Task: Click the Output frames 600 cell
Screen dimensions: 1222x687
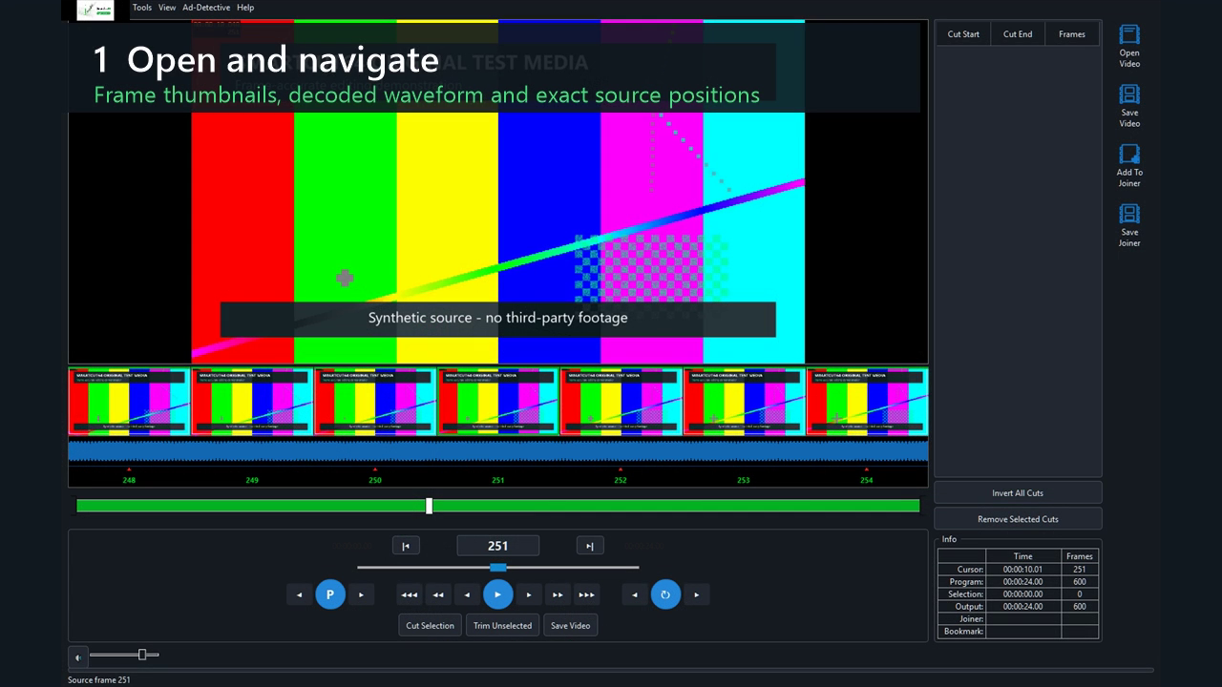Action: point(1080,606)
